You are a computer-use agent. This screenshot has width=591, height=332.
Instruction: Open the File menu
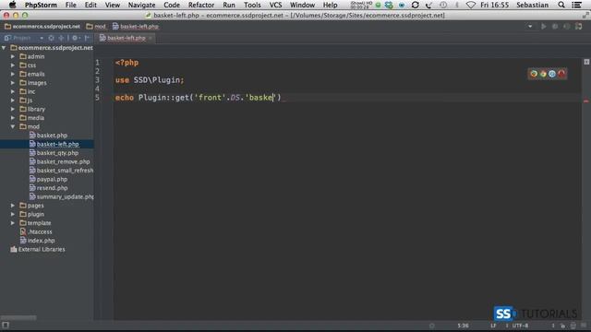(70, 5)
